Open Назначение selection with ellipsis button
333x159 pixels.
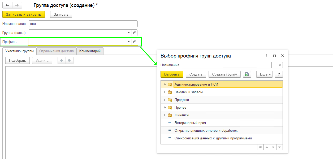[274, 65]
